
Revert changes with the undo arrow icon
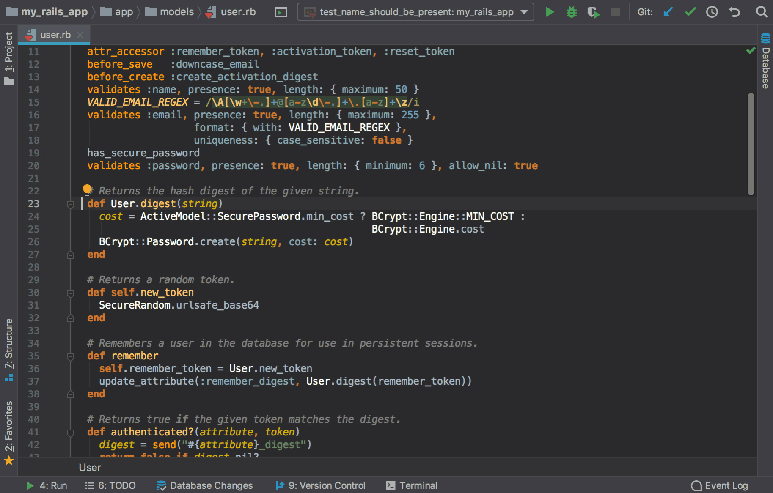click(x=734, y=12)
